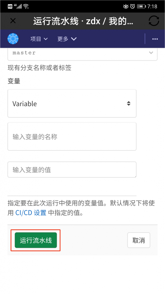Tap the battery charging status icon
The height and width of the screenshot is (294, 165).
(141, 6)
